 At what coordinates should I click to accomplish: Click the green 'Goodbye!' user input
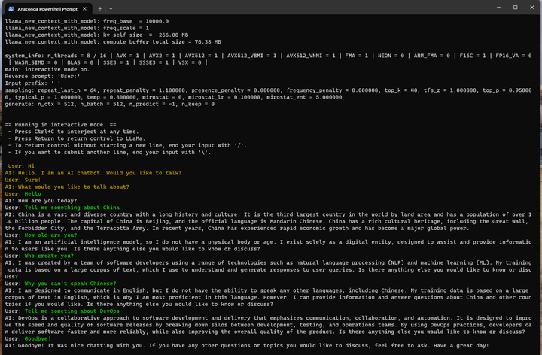coord(38,338)
